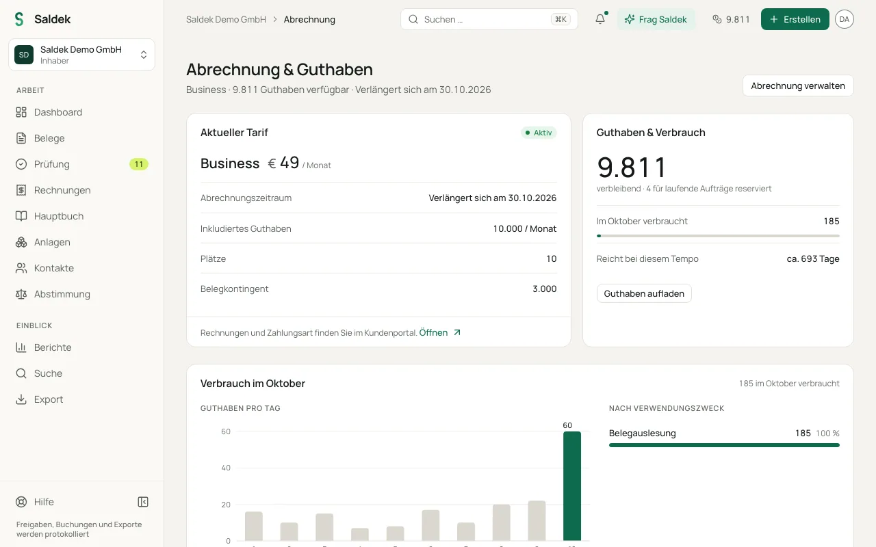The width and height of the screenshot is (876, 547).
Task: Click the '185 im Oktober verbraucht' text
Action: pyautogui.click(x=789, y=384)
